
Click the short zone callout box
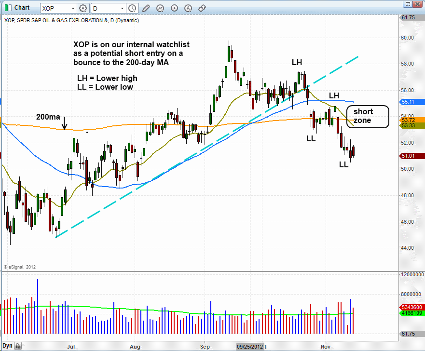click(x=368, y=117)
